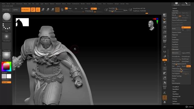The height and width of the screenshot is (109, 194).
Task: Run the ZRemesher button
Action: point(176,53)
